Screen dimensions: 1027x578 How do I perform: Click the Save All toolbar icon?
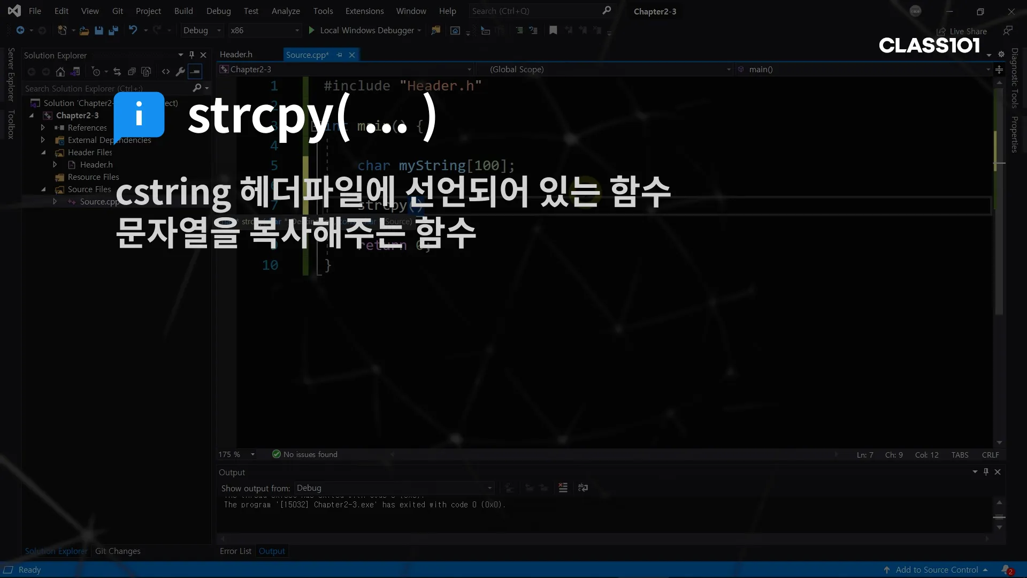pyautogui.click(x=113, y=31)
